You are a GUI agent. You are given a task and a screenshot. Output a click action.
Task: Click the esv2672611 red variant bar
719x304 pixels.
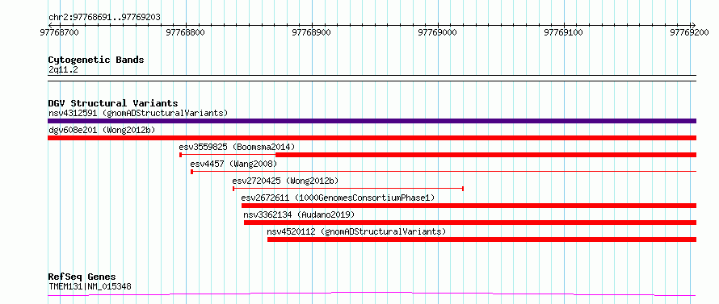point(469,206)
